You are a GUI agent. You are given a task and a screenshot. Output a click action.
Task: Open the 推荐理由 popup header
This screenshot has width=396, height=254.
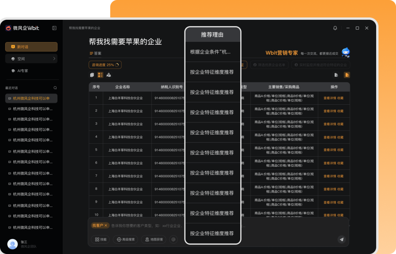[213, 35]
